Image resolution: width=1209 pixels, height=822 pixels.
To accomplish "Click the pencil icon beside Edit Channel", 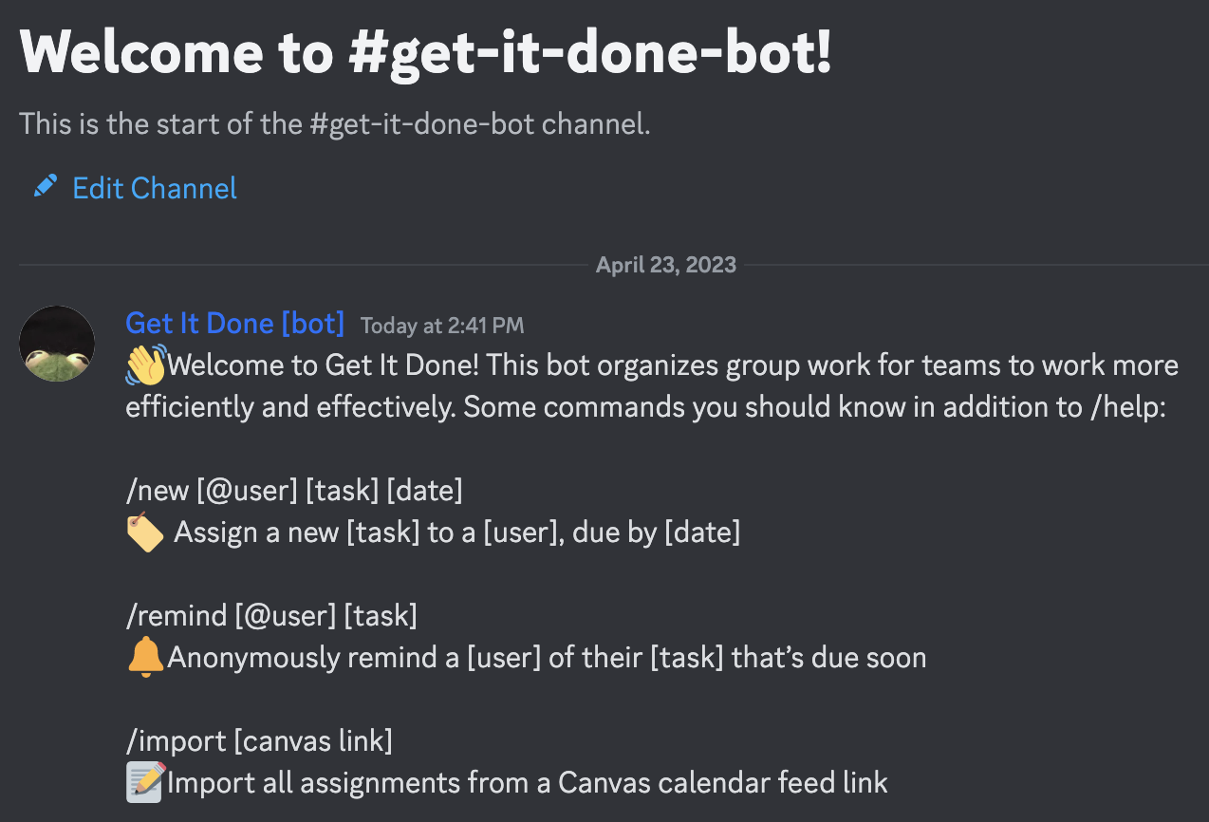I will pyautogui.click(x=45, y=186).
